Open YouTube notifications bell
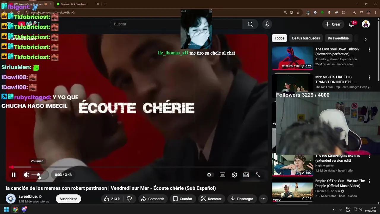This screenshot has width=380, height=214. [351, 24]
